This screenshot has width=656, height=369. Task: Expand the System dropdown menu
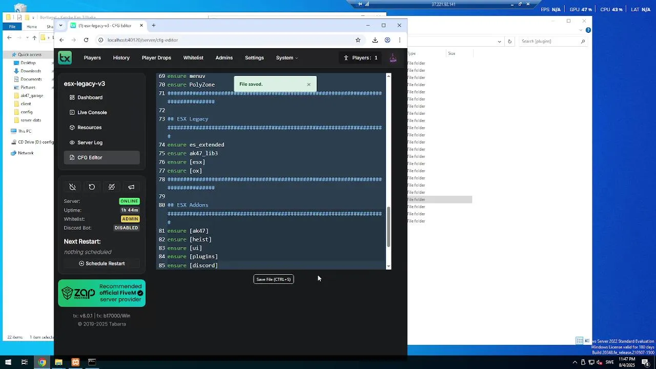click(286, 58)
